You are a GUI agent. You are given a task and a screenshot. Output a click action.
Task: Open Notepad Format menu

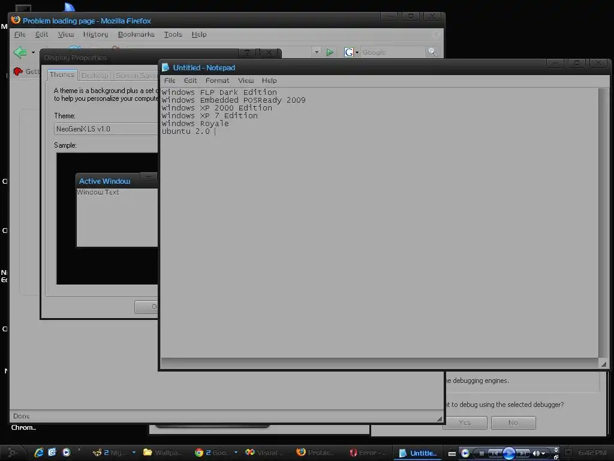(x=217, y=81)
